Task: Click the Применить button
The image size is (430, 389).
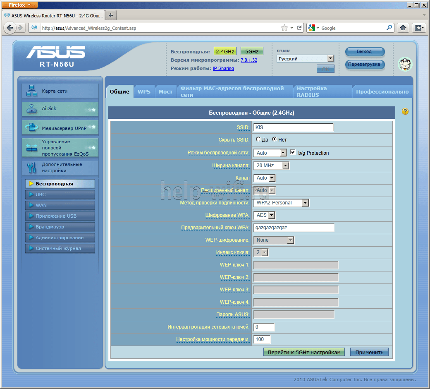Action: 369,352
